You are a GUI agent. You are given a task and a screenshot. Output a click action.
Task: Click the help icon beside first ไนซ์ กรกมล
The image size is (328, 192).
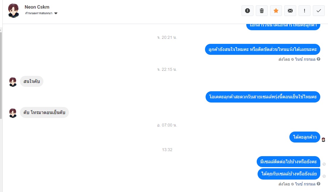(x=318, y=59)
